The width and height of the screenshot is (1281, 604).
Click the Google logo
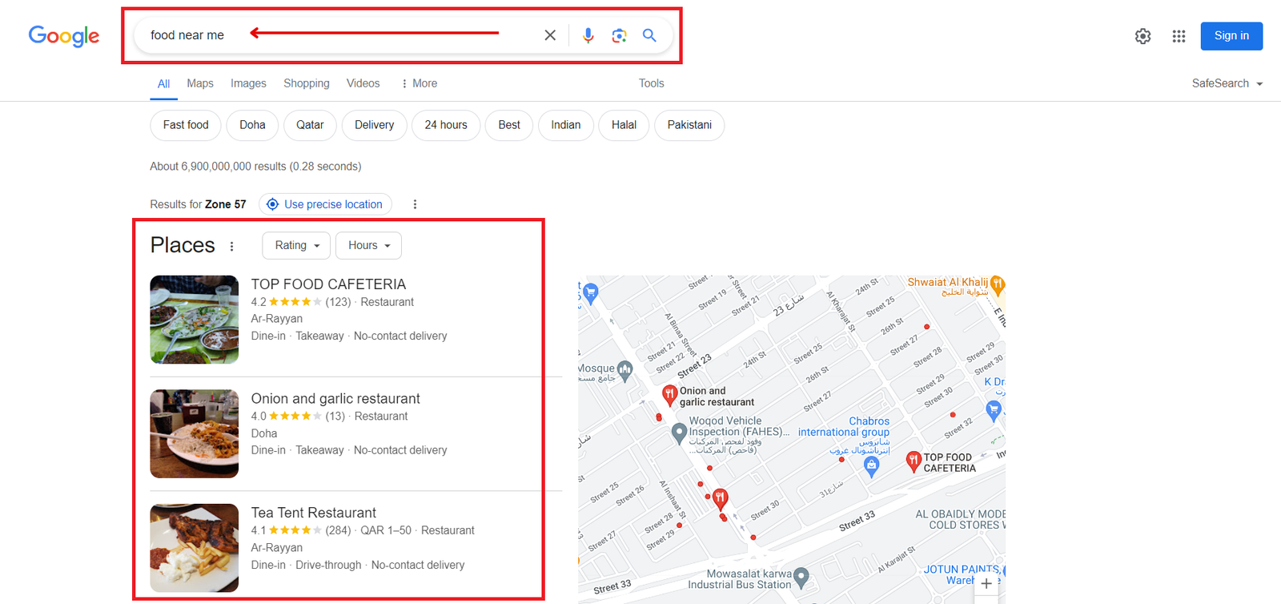pos(64,36)
